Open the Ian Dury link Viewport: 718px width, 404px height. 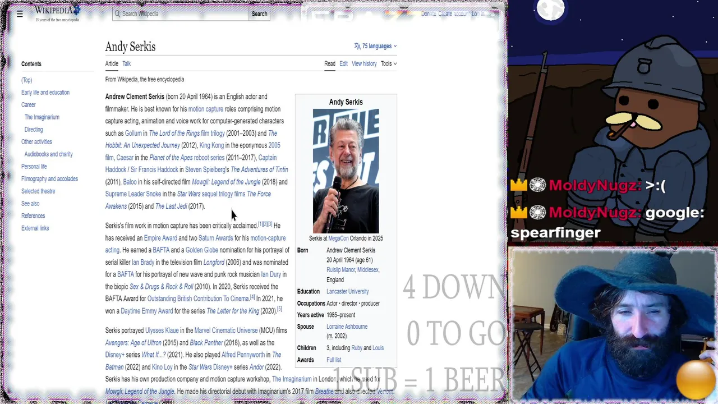tap(271, 274)
